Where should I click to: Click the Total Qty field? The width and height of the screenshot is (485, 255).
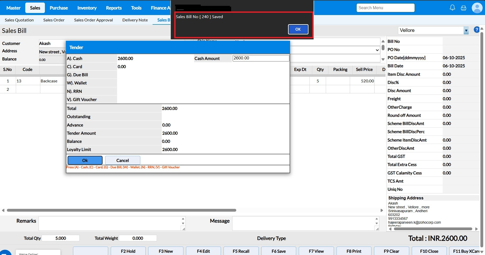tap(61, 238)
